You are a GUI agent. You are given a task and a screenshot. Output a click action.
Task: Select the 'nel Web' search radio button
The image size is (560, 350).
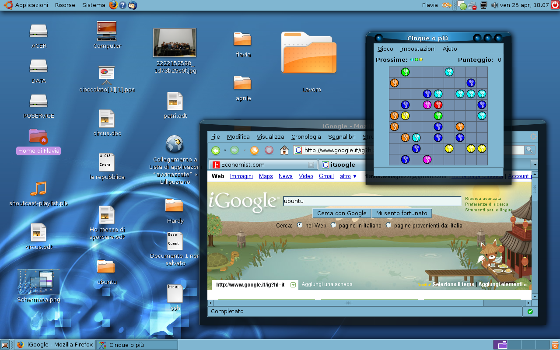[300, 225]
